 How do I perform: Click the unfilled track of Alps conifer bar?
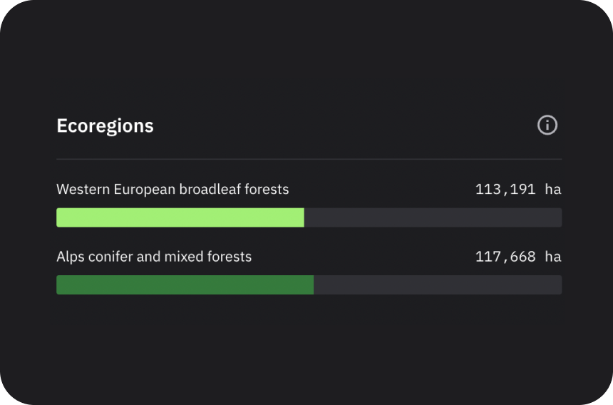click(437, 284)
